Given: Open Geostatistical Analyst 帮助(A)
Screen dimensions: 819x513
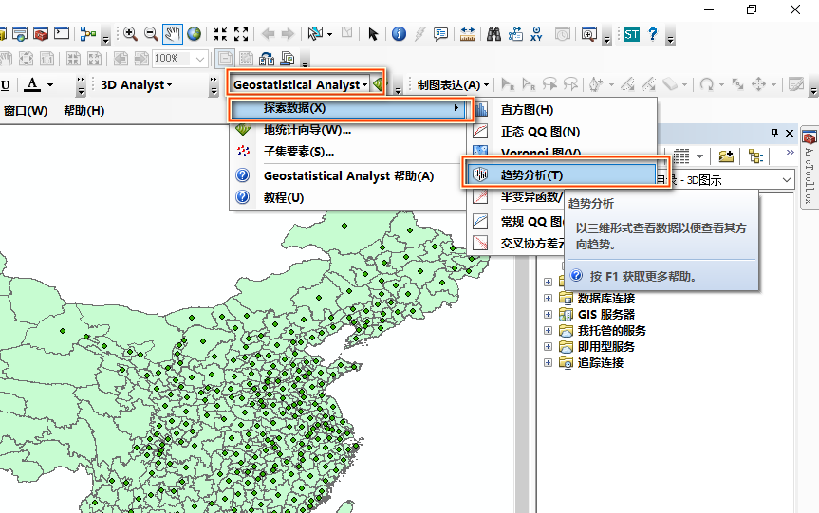Looking at the screenshot, I should pos(348,175).
